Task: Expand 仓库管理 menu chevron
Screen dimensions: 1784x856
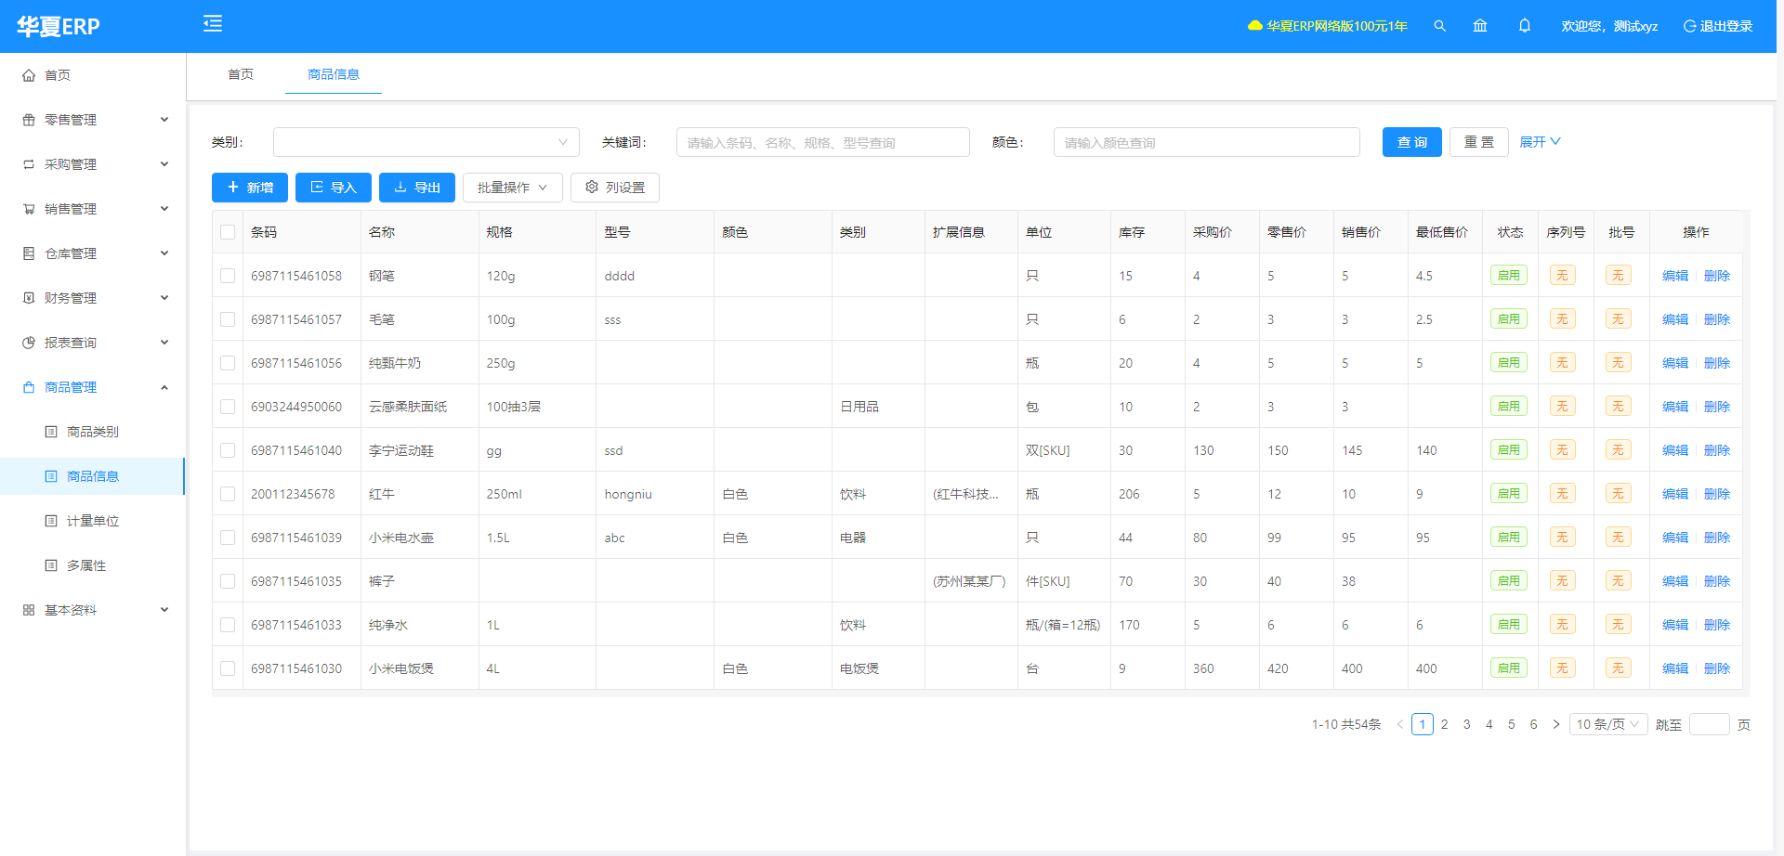Action: [x=164, y=253]
